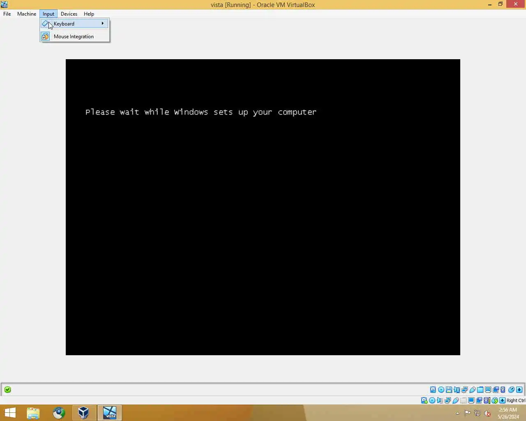
Task: Click network indicator in top status row
Action: 464,389
